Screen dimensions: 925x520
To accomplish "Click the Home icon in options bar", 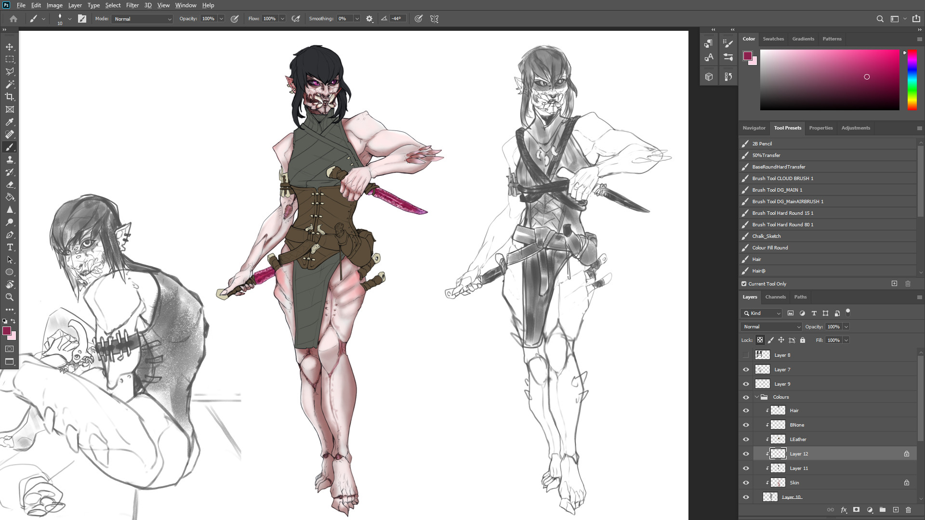I will point(13,19).
